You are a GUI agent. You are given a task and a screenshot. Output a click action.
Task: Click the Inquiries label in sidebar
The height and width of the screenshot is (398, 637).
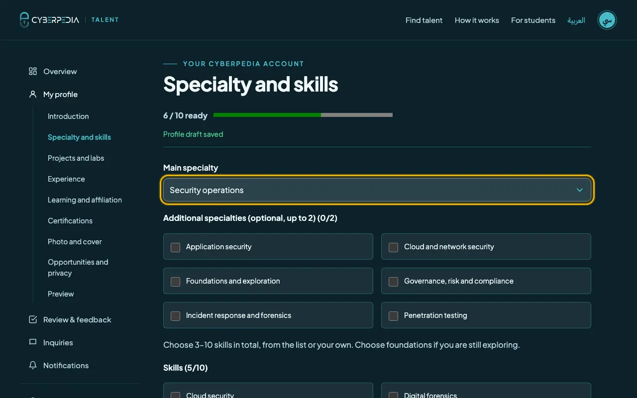(x=58, y=343)
